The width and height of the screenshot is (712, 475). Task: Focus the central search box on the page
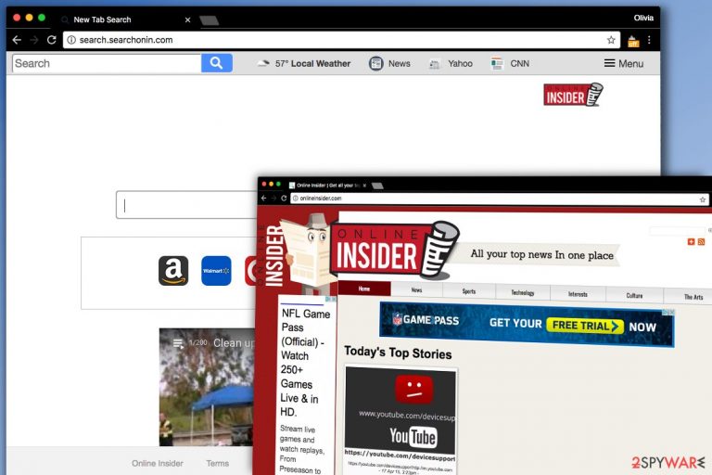[x=186, y=205]
